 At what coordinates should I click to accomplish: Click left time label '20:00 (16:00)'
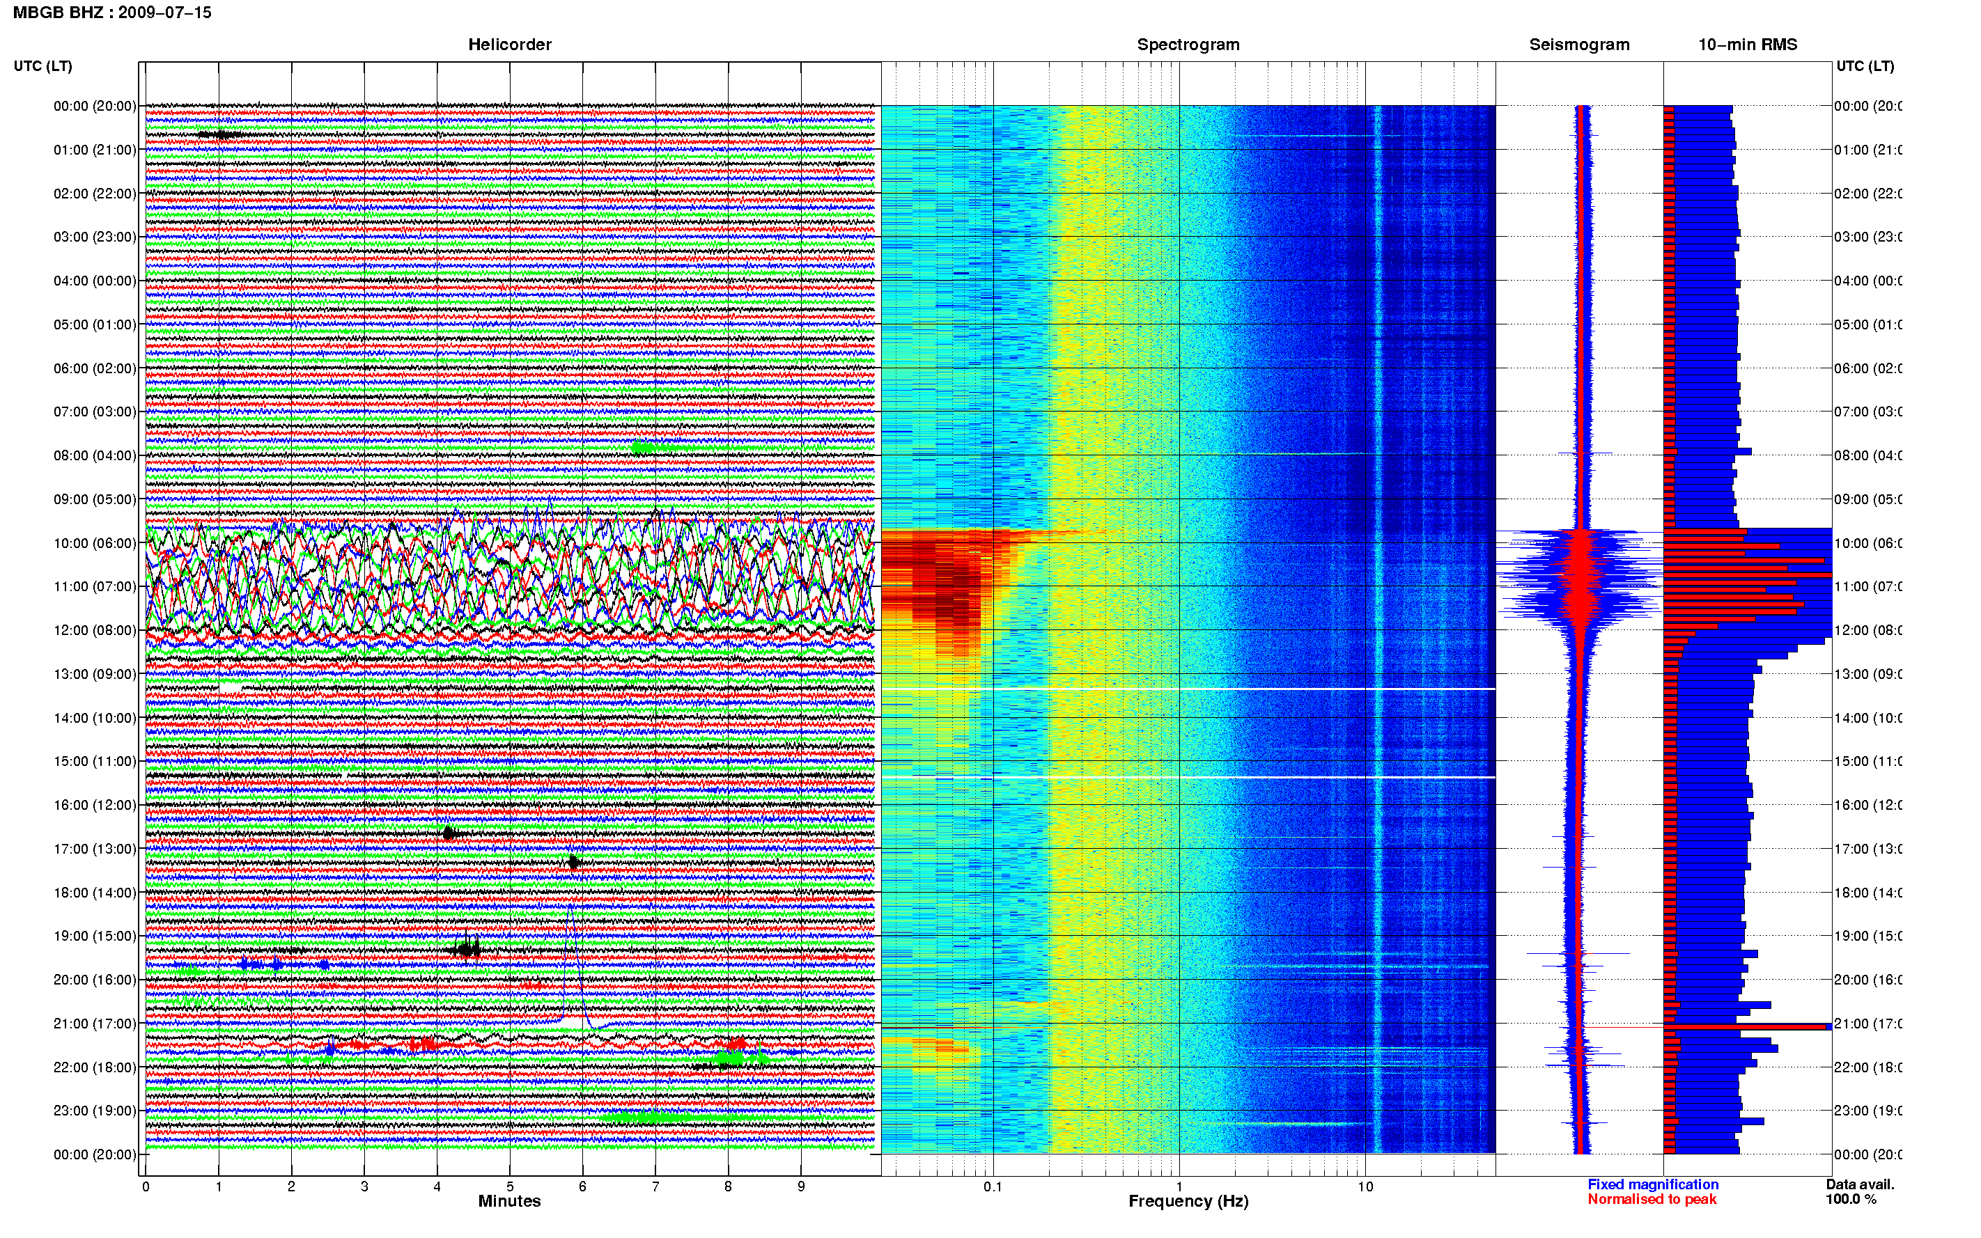[x=95, y=979]
